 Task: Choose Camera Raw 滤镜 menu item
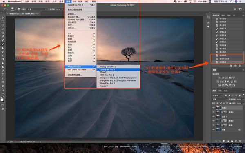80,20
